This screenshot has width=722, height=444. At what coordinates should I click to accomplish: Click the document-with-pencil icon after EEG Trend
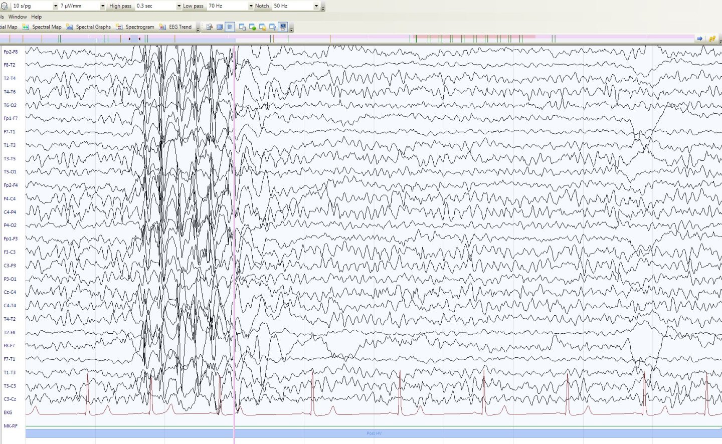point(210,27)
